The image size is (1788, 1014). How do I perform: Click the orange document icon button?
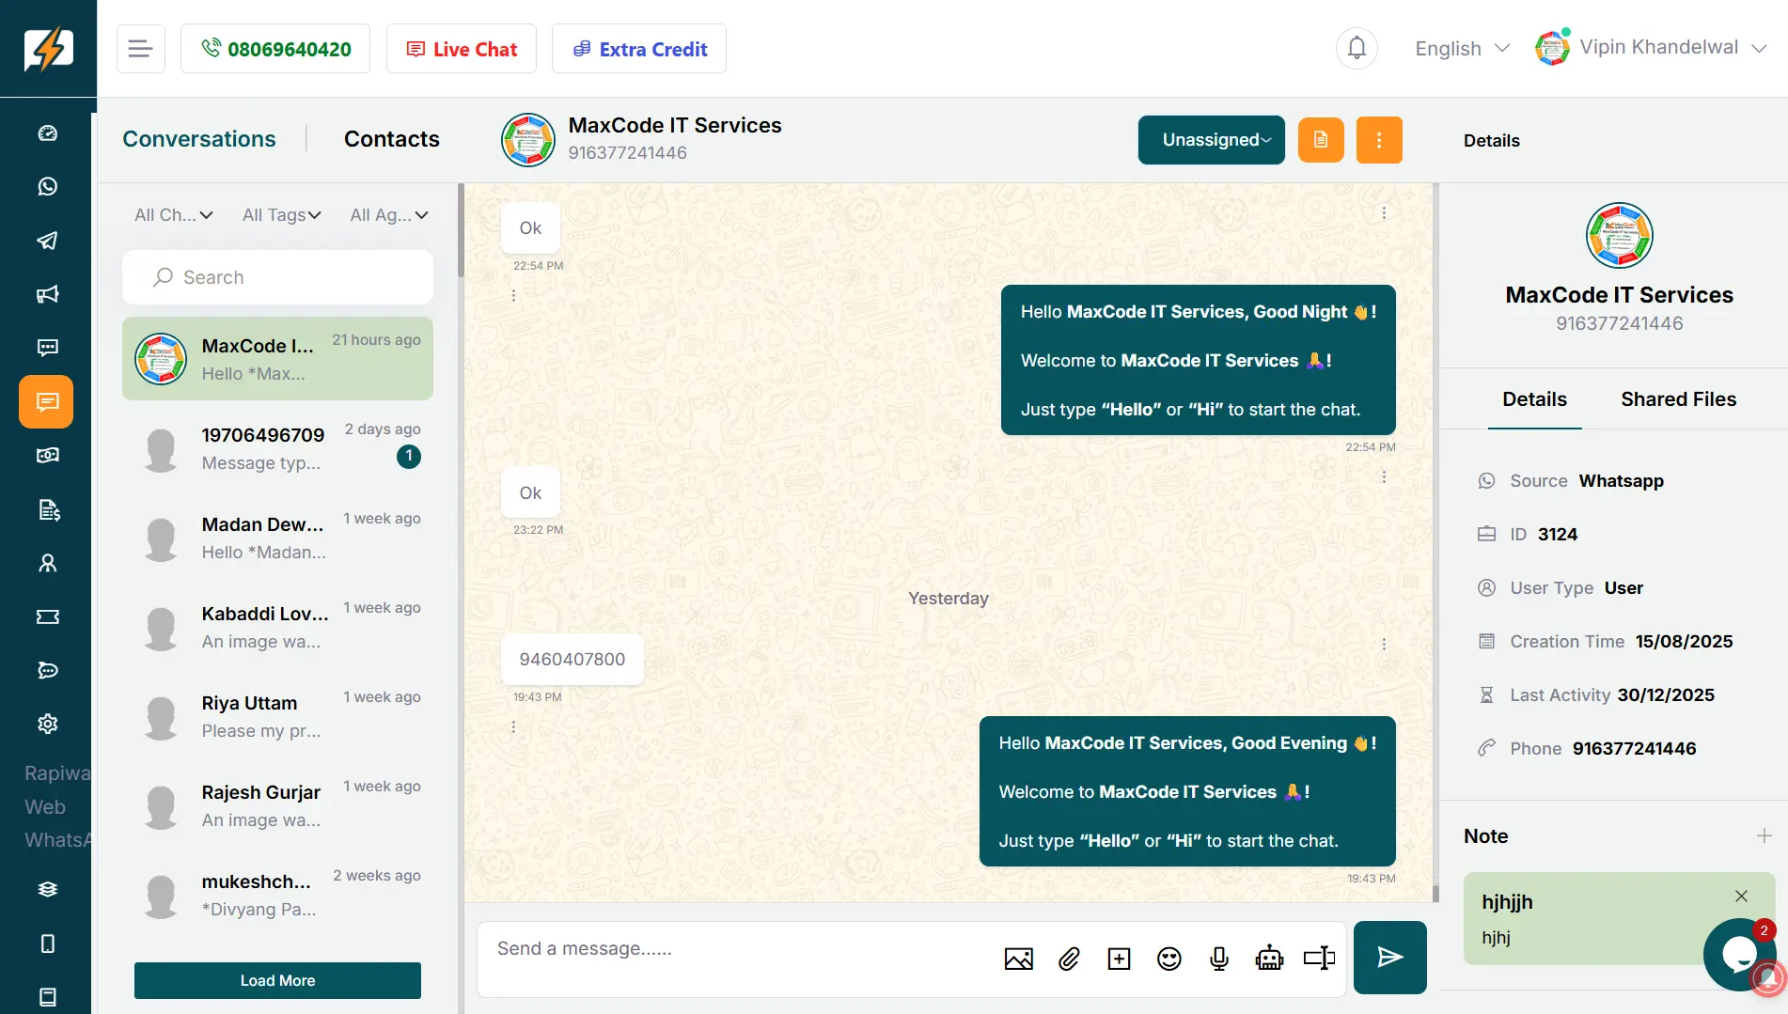(1321, 140)
